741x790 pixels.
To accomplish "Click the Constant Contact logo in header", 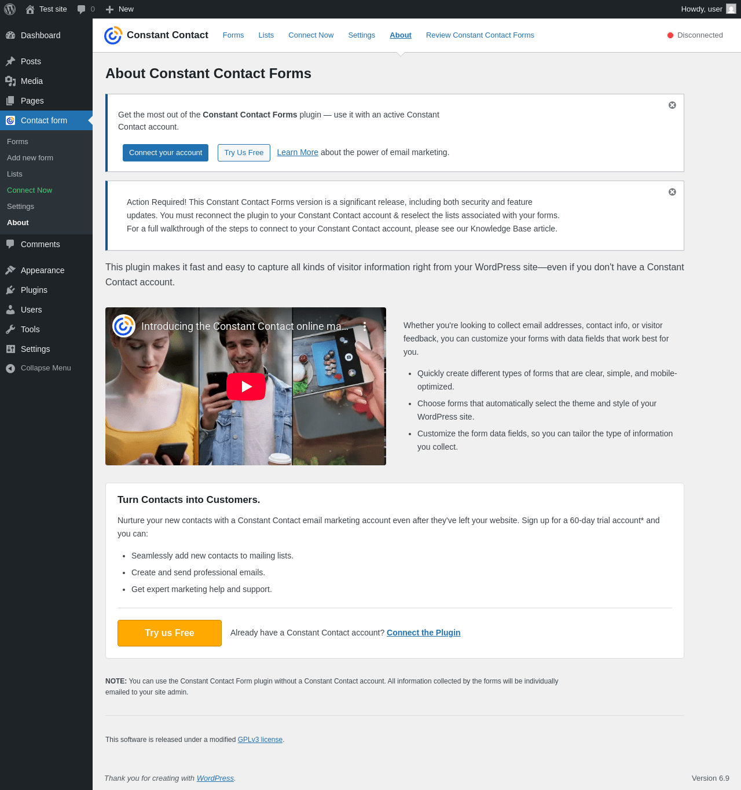I will [113, 35].
